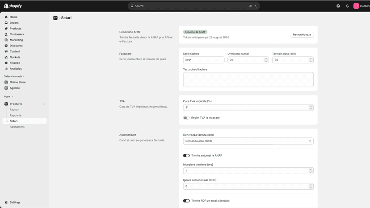Open the Genereaza factura cand dropdown
Screen dimensions: 370x208
(248, 141)
